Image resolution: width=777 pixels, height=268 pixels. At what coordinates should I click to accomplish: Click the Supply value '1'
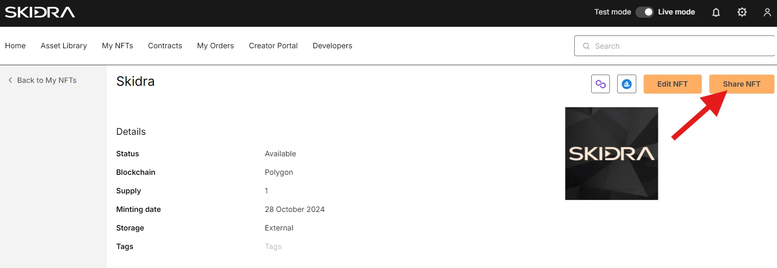(x=266, y=191)
